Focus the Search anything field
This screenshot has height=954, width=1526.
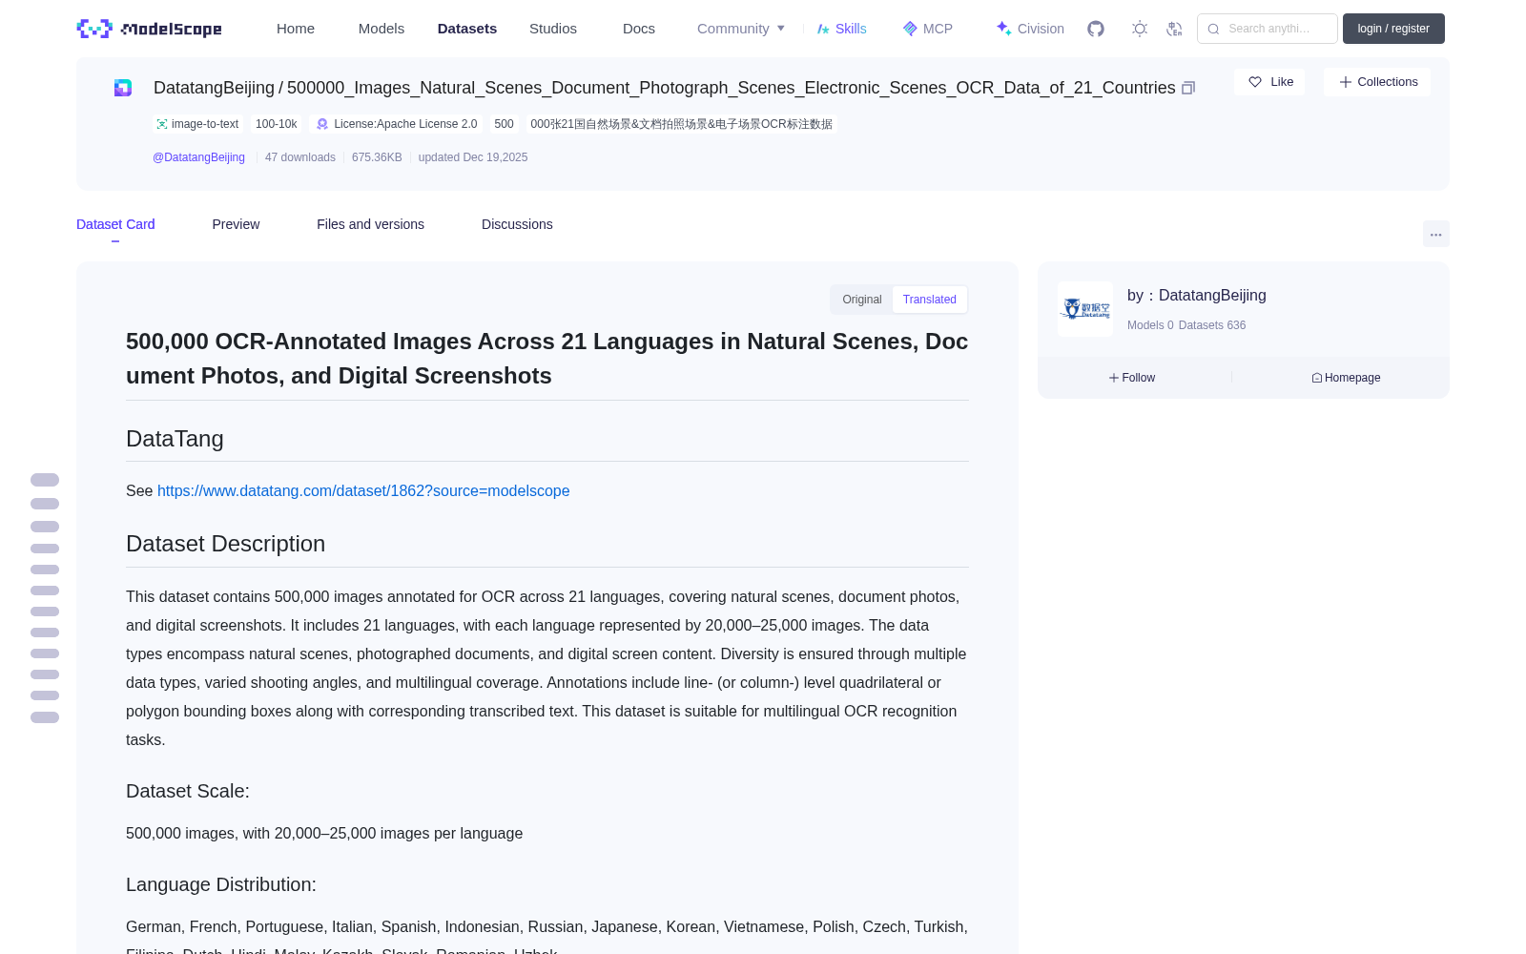pyautogui.click(x=1268, y=29)
